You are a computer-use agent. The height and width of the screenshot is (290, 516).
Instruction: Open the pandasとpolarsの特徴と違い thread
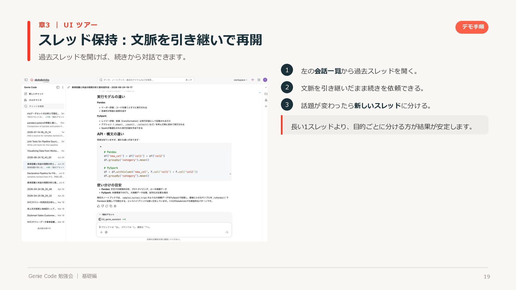click(44, 125)
